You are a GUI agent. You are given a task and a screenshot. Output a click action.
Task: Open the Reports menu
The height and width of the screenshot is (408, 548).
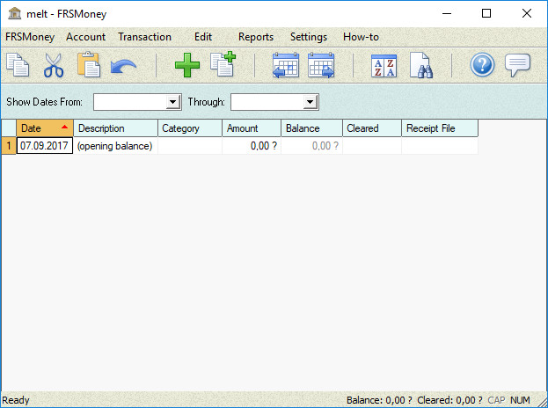coord(256,37)
